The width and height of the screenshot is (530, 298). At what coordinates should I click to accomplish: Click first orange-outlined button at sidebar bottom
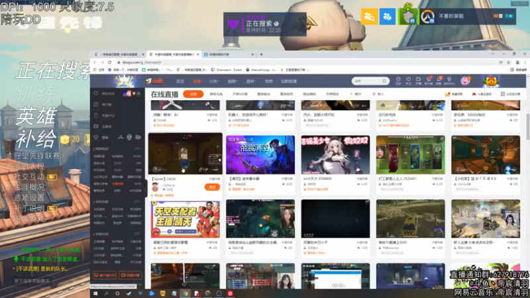click(x=105, y=275)
